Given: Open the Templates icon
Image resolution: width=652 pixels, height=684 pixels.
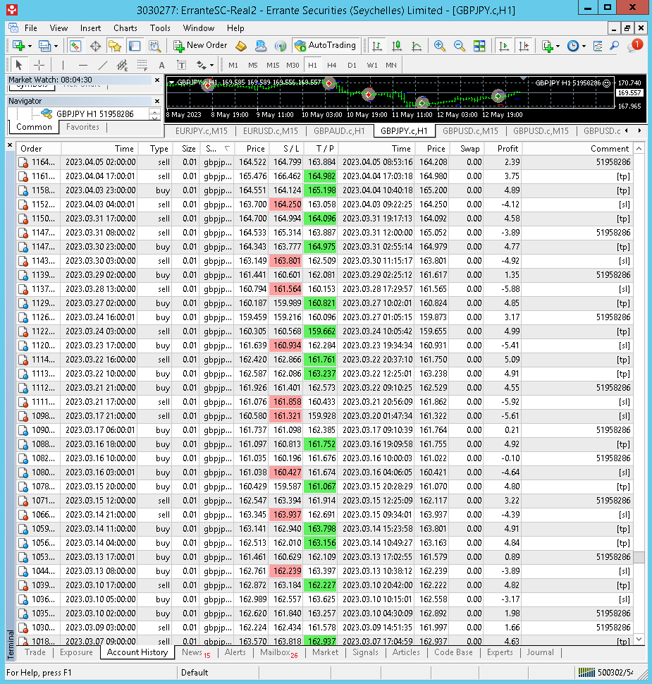Looking at the screenshot, I should tap(598, 45).
